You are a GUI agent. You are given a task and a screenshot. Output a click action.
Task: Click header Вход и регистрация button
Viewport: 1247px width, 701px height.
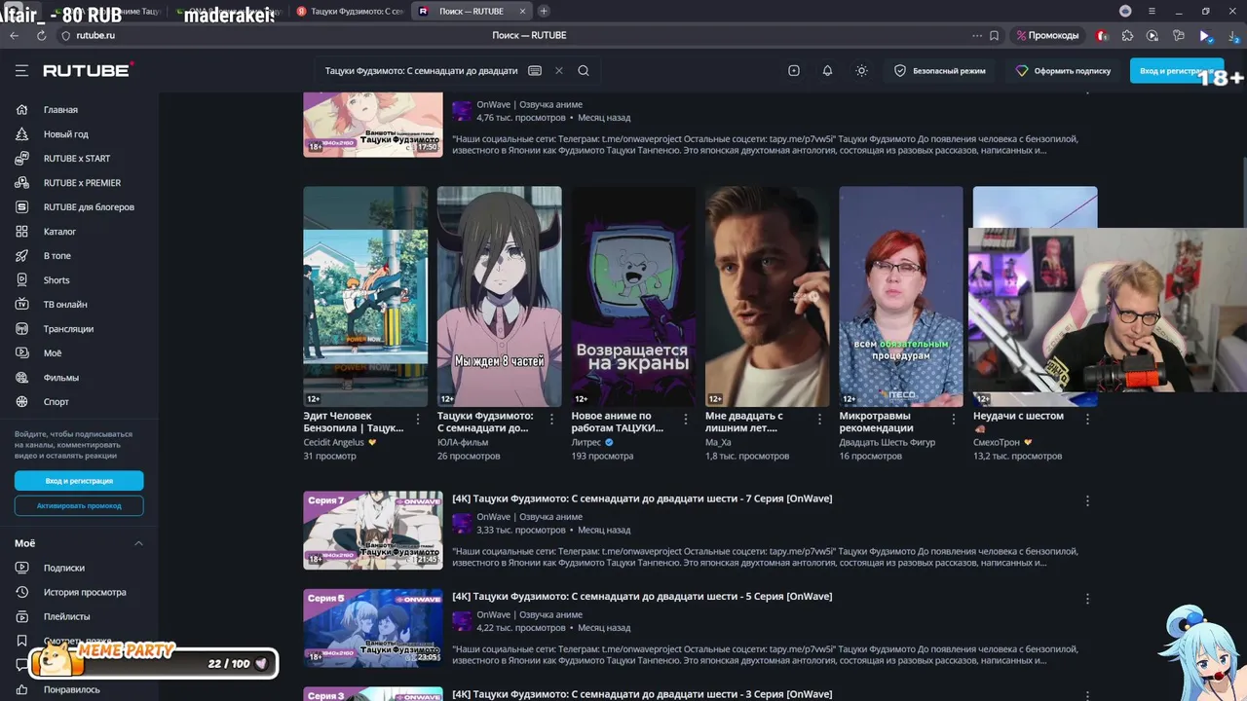click(x=1175, y=70)
